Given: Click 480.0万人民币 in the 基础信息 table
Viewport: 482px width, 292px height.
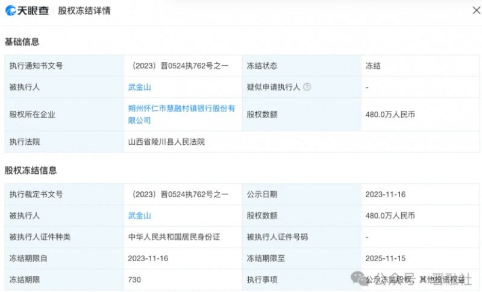Looking at the screenshot, I should [x=390, y=115].
